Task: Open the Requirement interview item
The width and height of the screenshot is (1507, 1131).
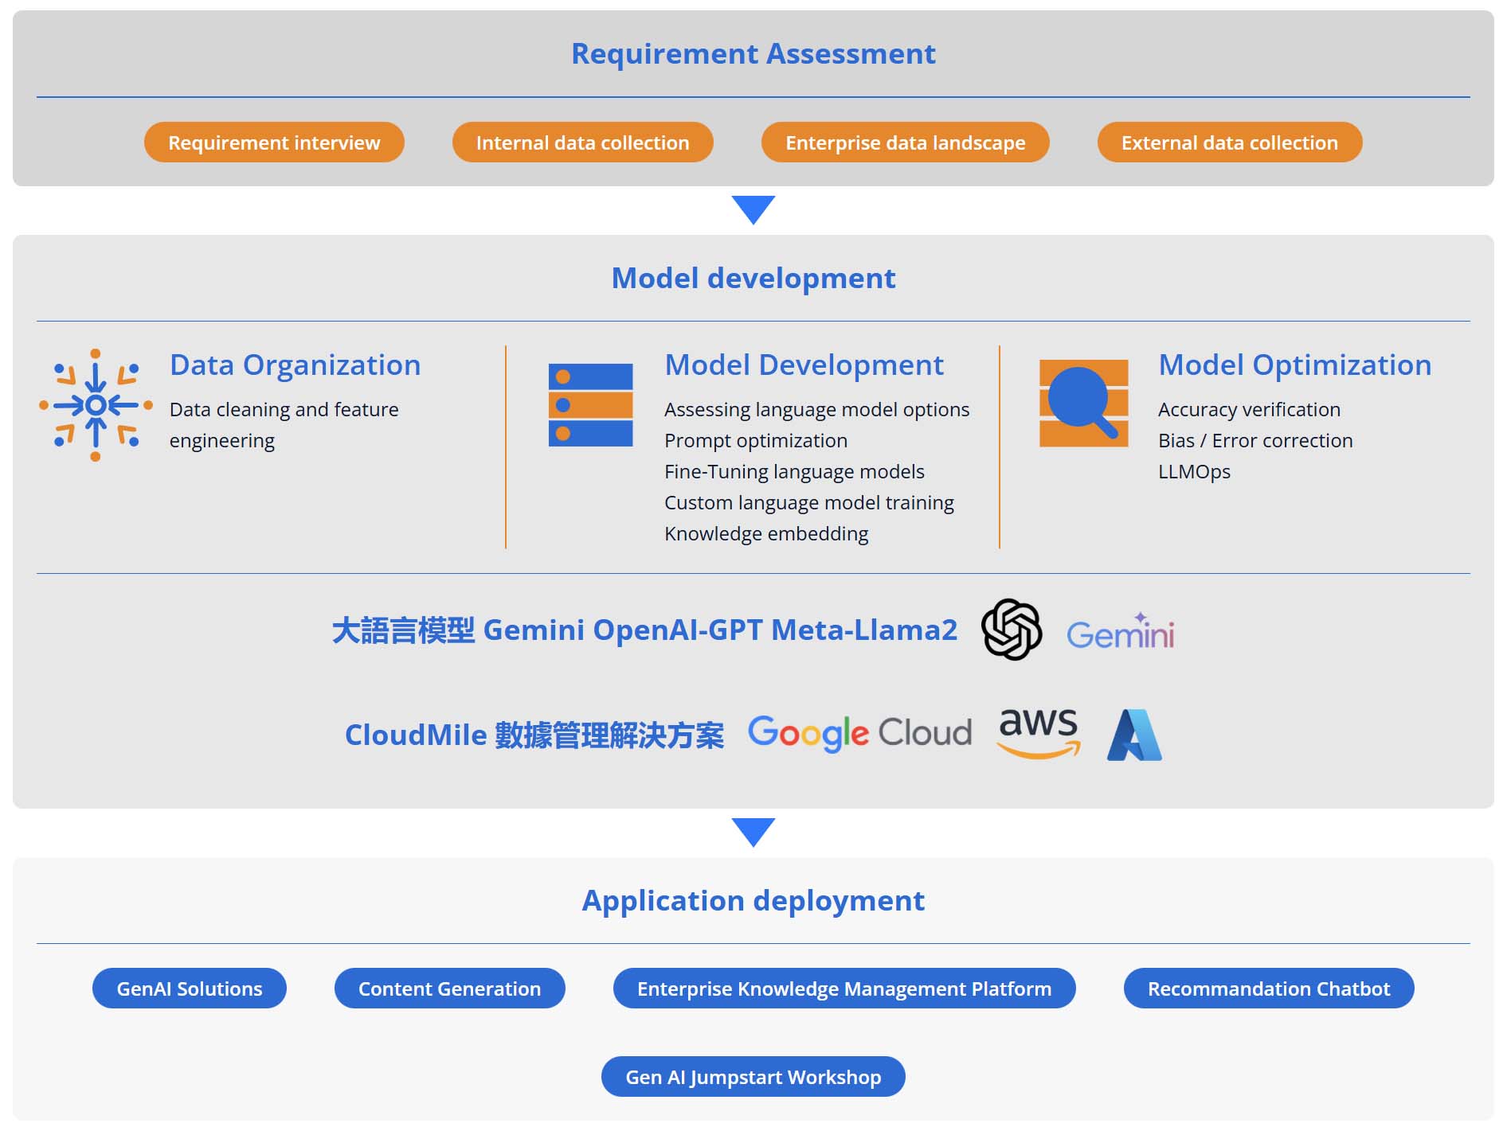Action: 274,142
